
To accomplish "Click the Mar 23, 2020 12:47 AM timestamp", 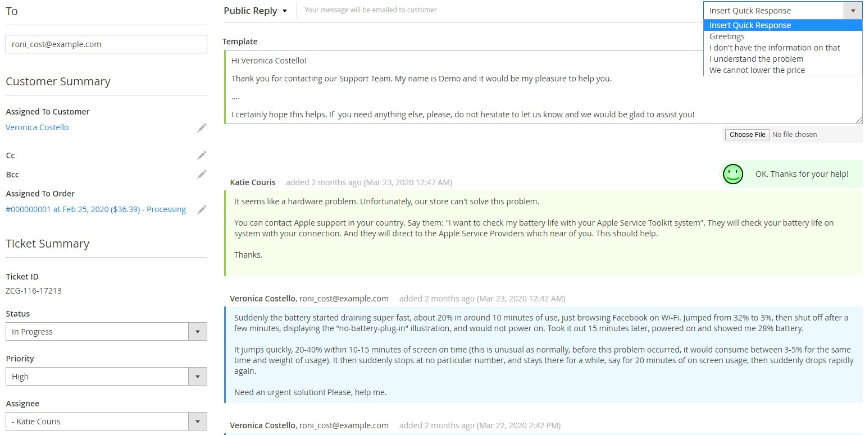I will point(408,182).
